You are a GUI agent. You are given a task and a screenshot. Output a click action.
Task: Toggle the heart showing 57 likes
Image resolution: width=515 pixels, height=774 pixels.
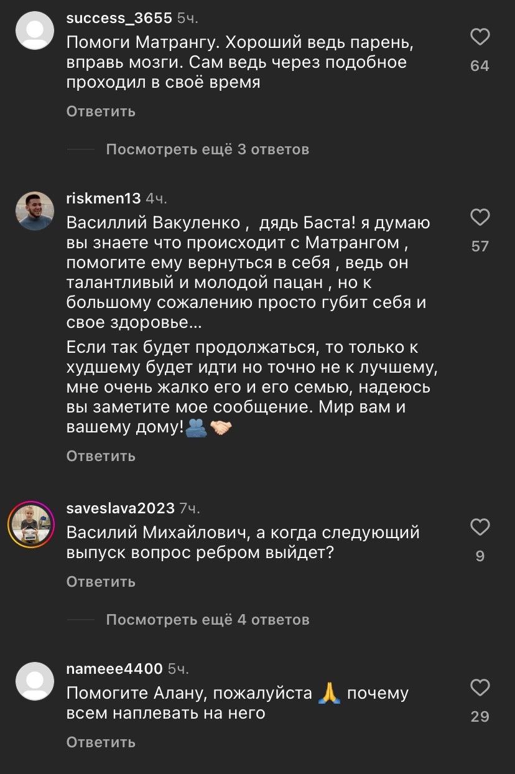[x=479, y=217]
